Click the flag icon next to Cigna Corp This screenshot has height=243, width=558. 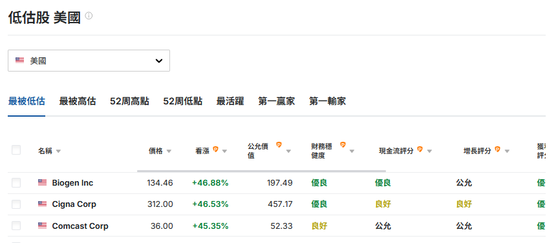42,204
